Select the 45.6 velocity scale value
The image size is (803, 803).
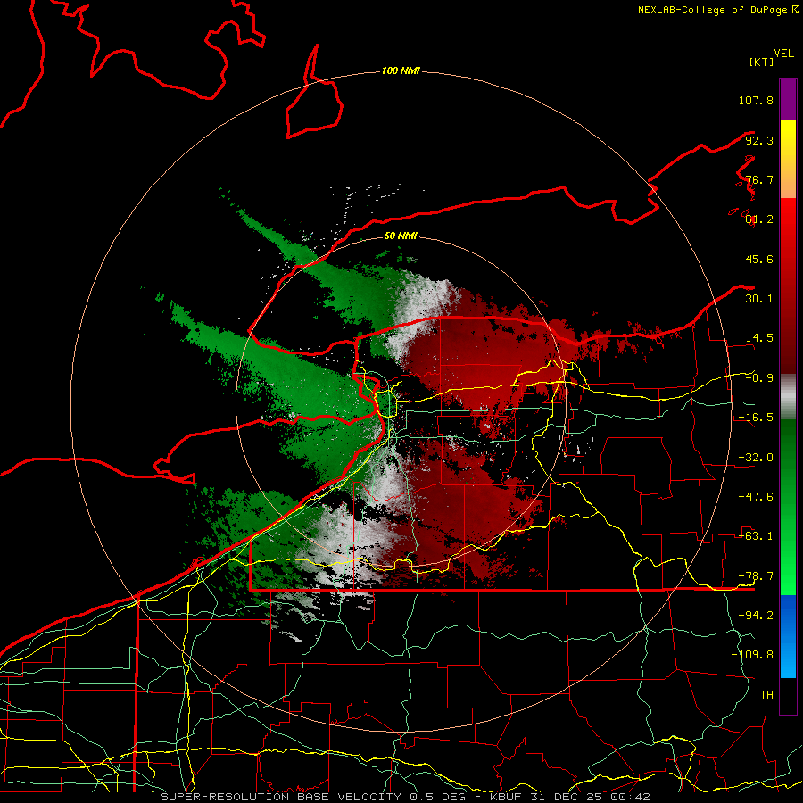(x=759, y=259)
